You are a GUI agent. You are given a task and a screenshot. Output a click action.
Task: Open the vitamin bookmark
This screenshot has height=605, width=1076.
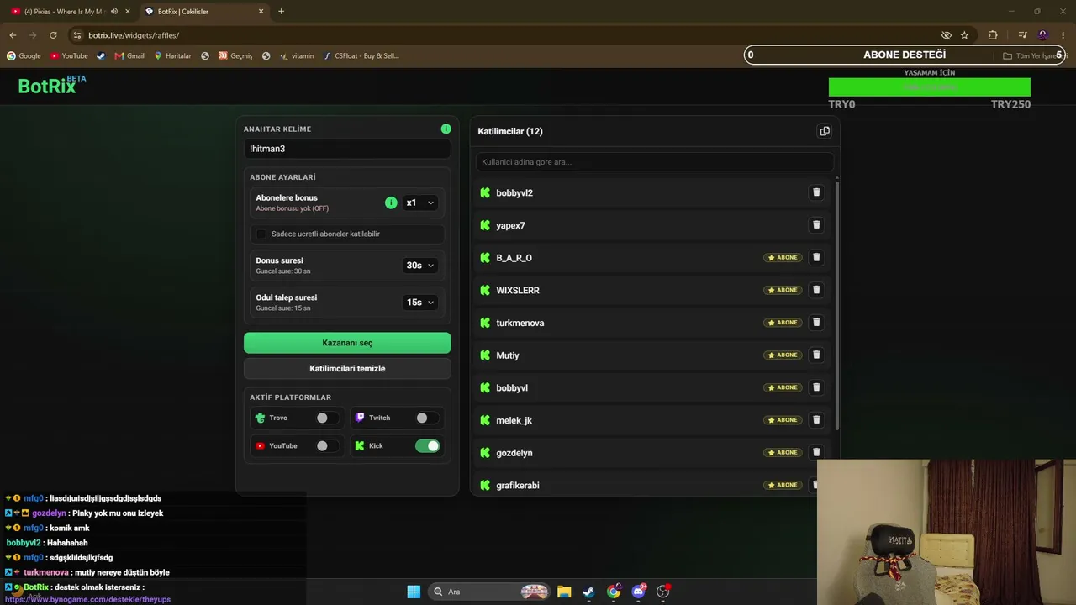pos(297,56)
